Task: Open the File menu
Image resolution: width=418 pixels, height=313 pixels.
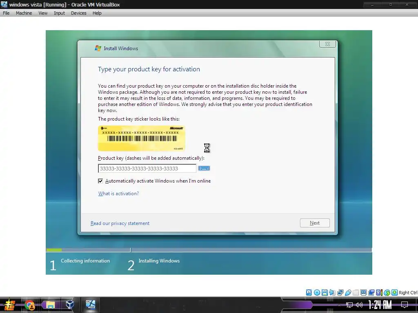Action: (6, 13)
